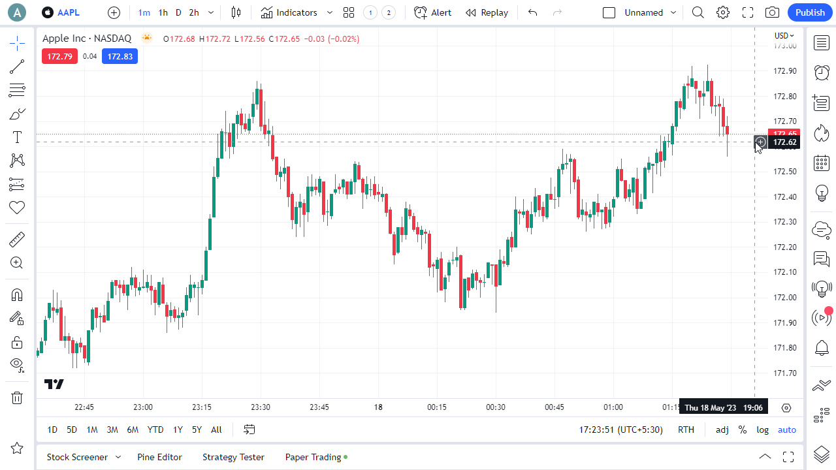Select the 1Y date range
Image resolution: width=836 pixels, height=470 pixels.
[x=178, y=430]
